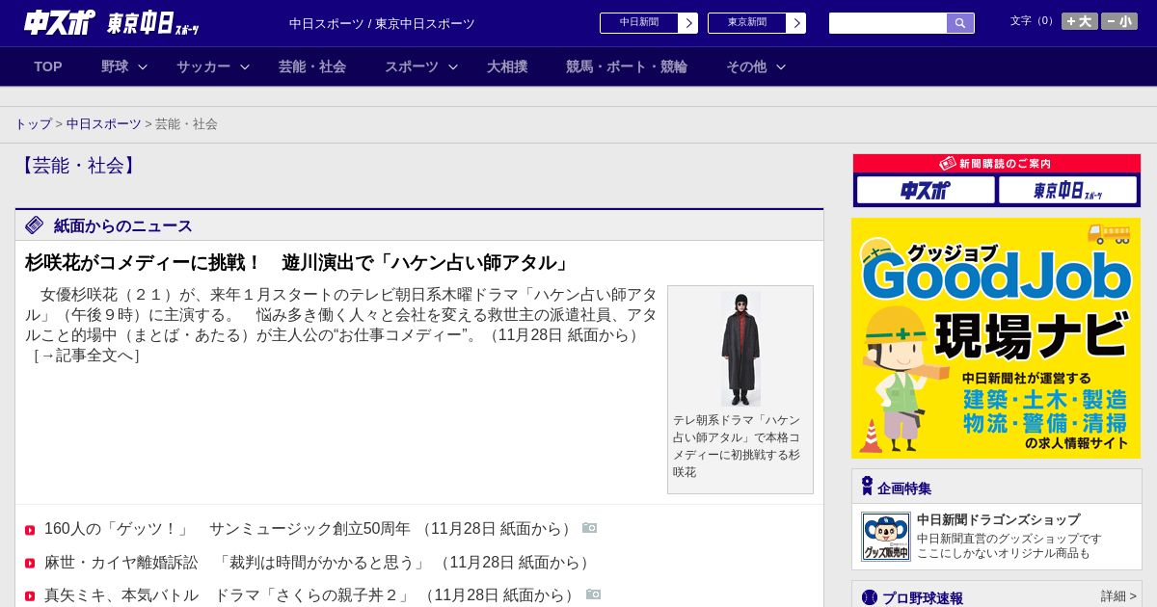1157x607 pixels.
Task: Open the 詳細 > link in プロ野球速報
Action: [1118, 596]
